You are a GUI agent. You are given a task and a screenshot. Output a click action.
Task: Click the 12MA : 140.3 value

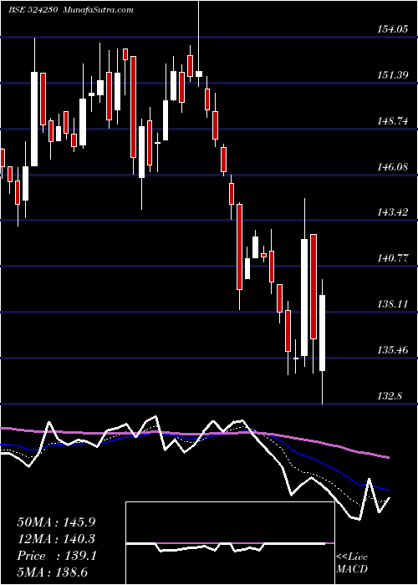(x=56, y=539)
